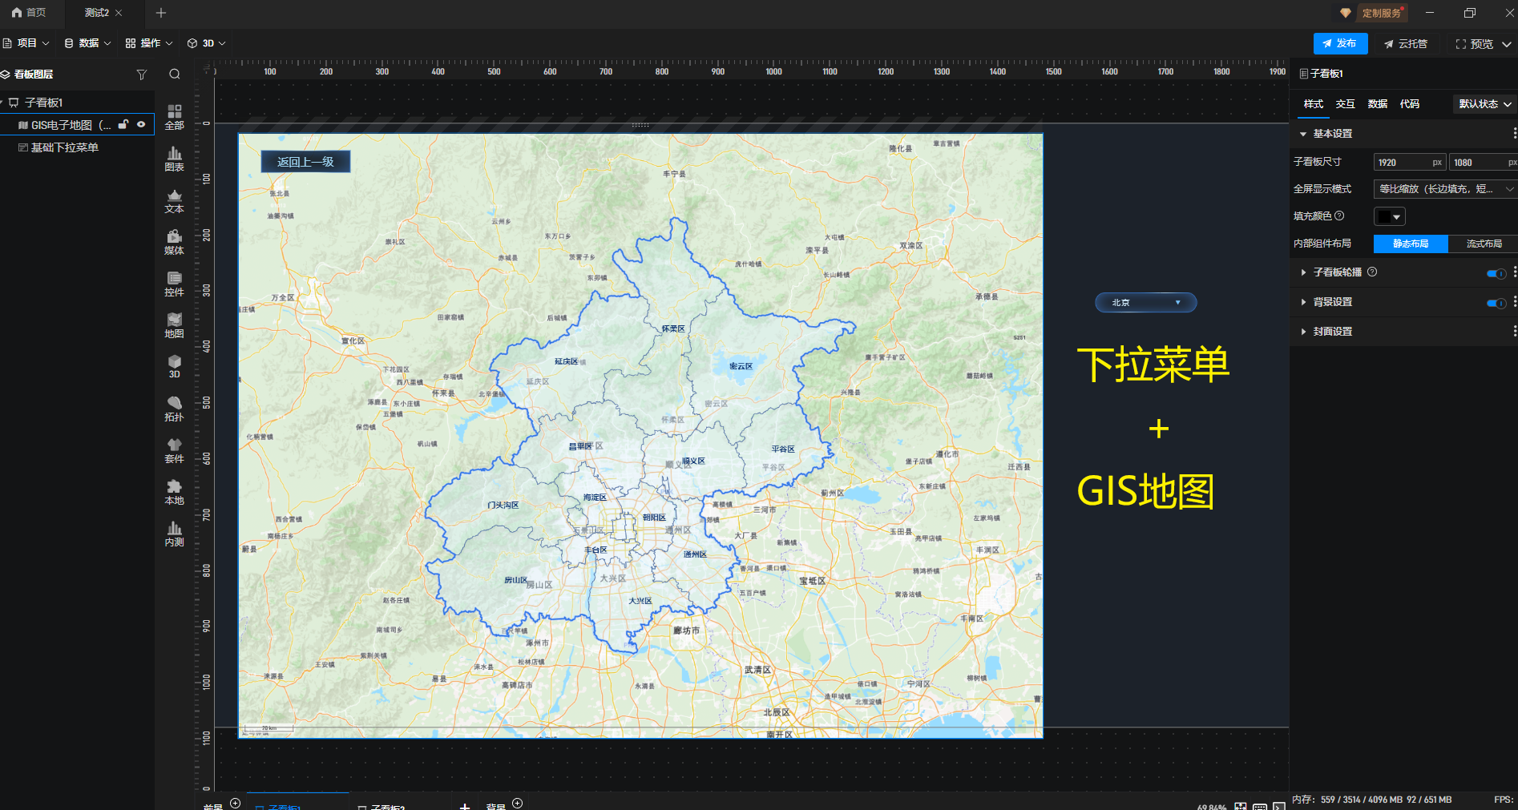This screenshot has width=1518, height=810.
Task: Click the layer search magnifier icon
Action: pyautogui.click(x=174, y=75)
